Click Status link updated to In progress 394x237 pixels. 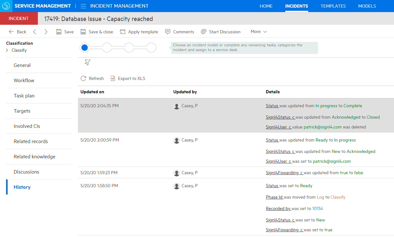pos(272,140)
